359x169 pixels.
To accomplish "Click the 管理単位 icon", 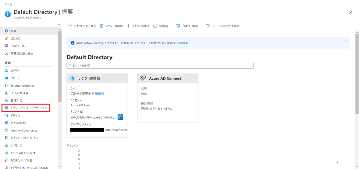I will (7, 100).
